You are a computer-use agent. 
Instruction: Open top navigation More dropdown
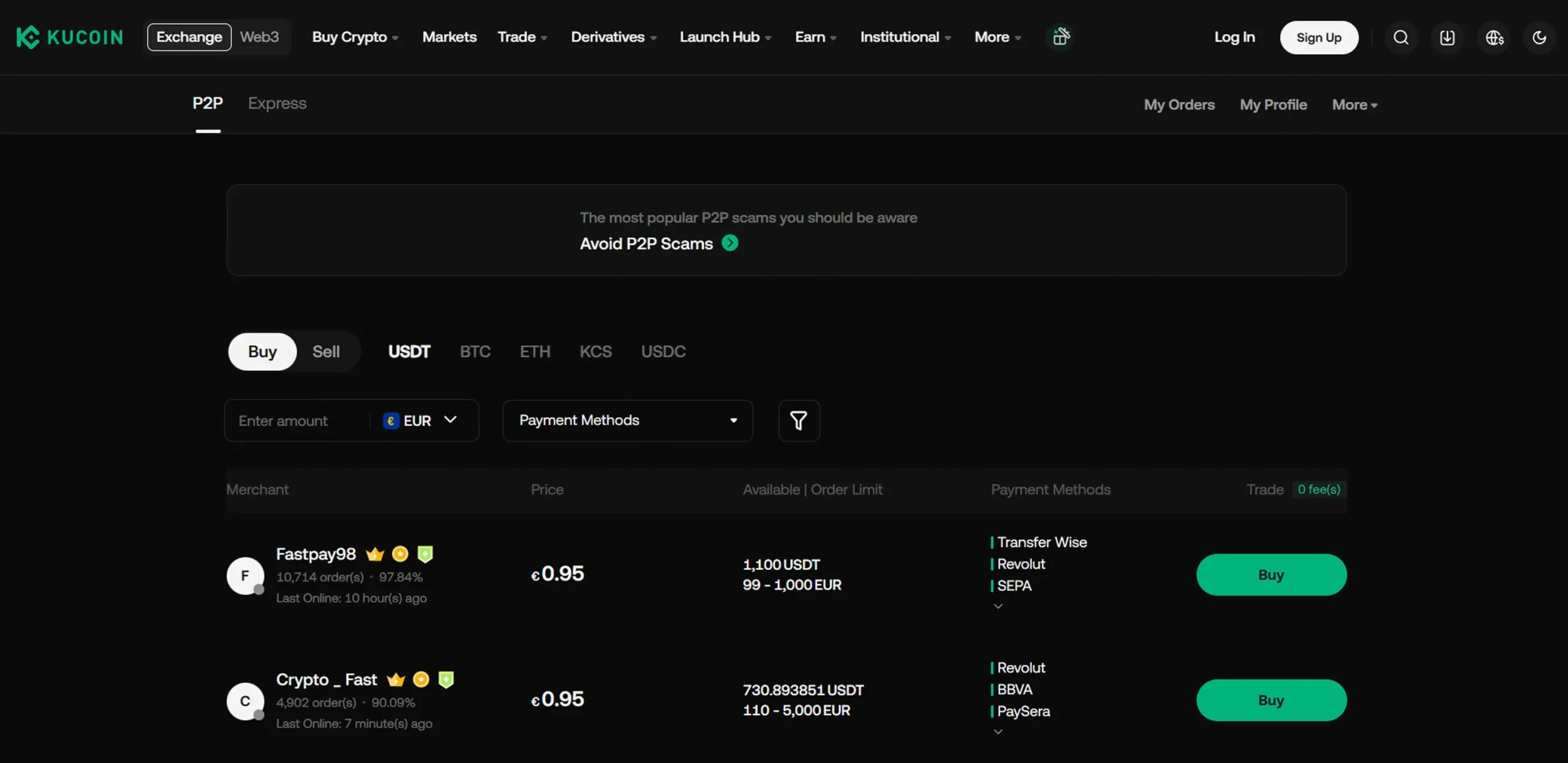pos(998,37)
